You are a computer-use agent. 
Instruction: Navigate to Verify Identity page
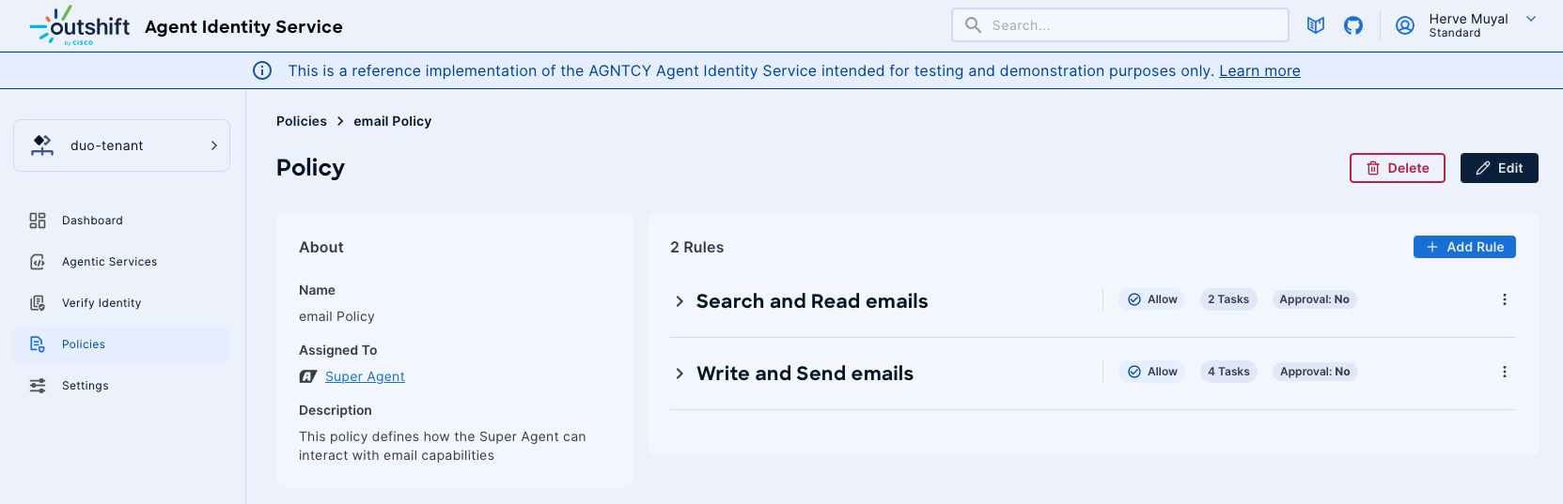(102, 303)
